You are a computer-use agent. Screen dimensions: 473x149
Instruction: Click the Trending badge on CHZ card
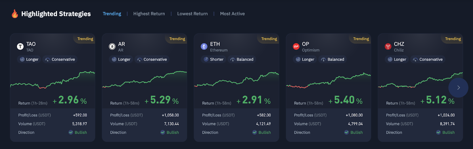453,39
